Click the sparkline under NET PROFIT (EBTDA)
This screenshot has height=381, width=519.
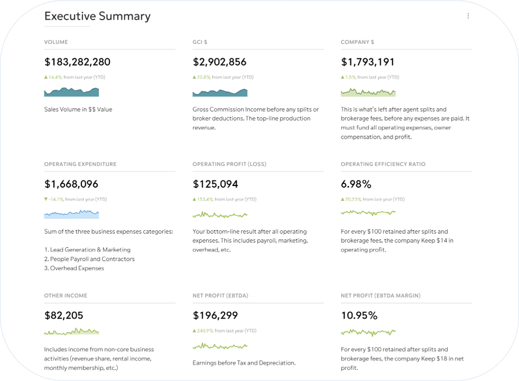[220, 346]
